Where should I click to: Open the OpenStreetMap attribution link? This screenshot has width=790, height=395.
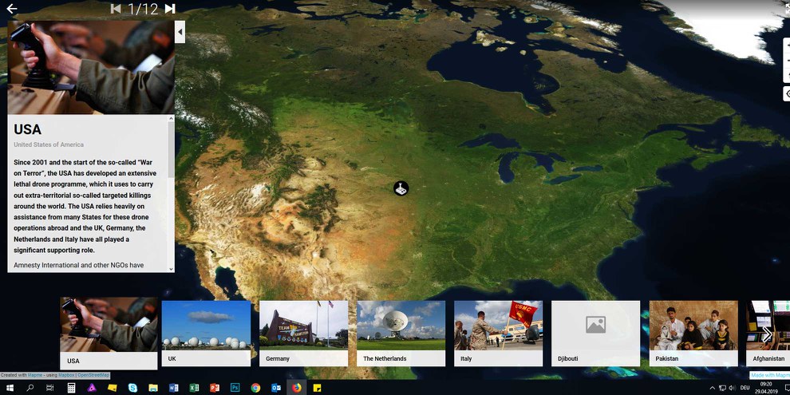(93, 375)
